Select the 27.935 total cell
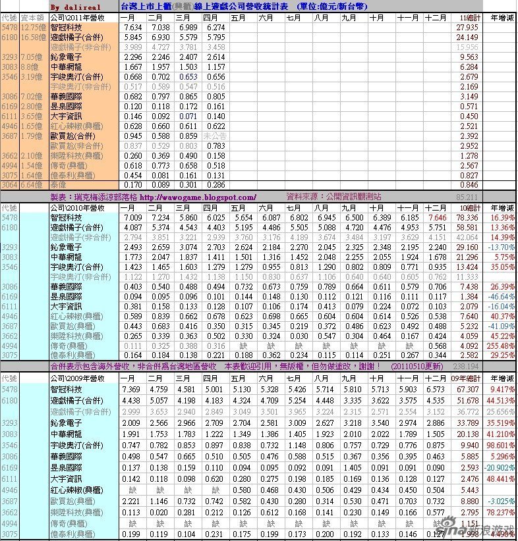This screenshot has width=518, height=541. coord(468,28)
